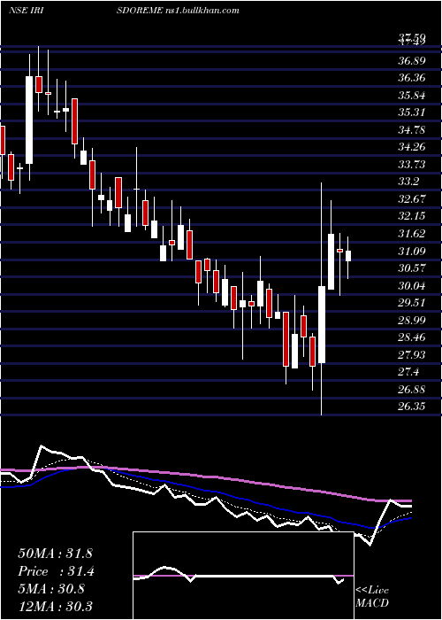Click the 36.89 price axis label

coord(412,61)
